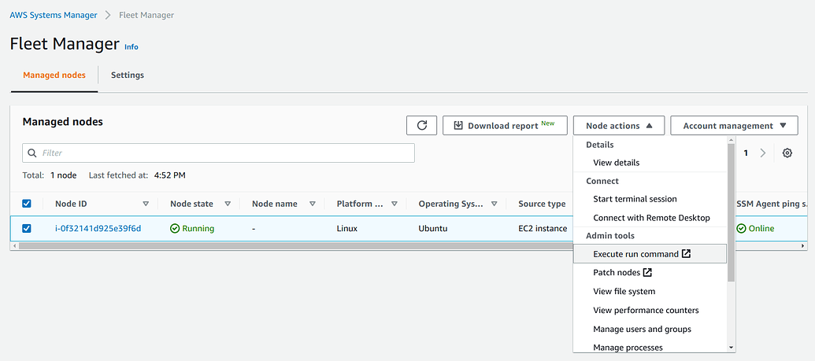Click the Last fetched at 4:52 PM text
The height and width of the screenshot is (361, 815).
click(137, 175)
